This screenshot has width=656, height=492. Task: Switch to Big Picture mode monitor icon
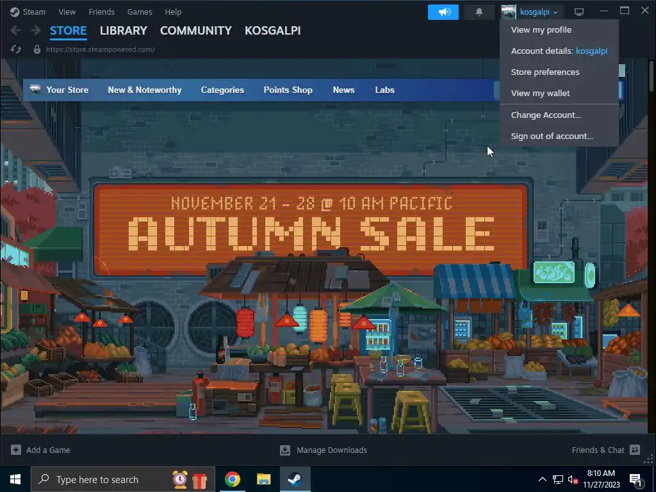tap(579, 12)
